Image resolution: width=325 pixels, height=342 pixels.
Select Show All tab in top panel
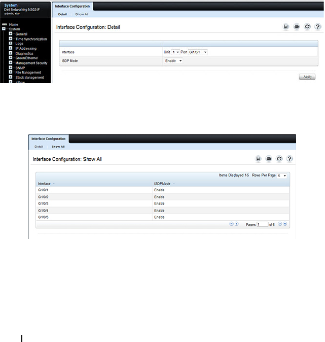point(81,14)
